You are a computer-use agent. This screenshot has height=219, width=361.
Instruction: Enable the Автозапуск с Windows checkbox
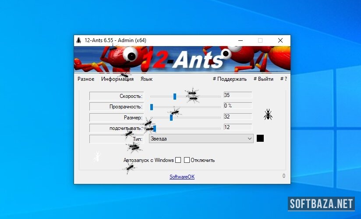[178, 160]
